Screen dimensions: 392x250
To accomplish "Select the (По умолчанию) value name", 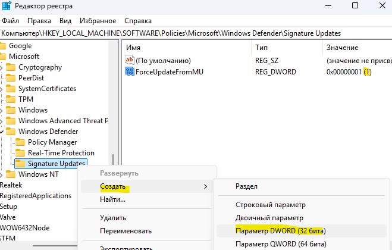I will (163, 61).
